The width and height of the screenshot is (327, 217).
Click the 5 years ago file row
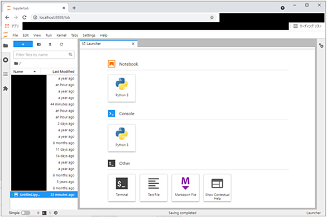tap(44, 181)
